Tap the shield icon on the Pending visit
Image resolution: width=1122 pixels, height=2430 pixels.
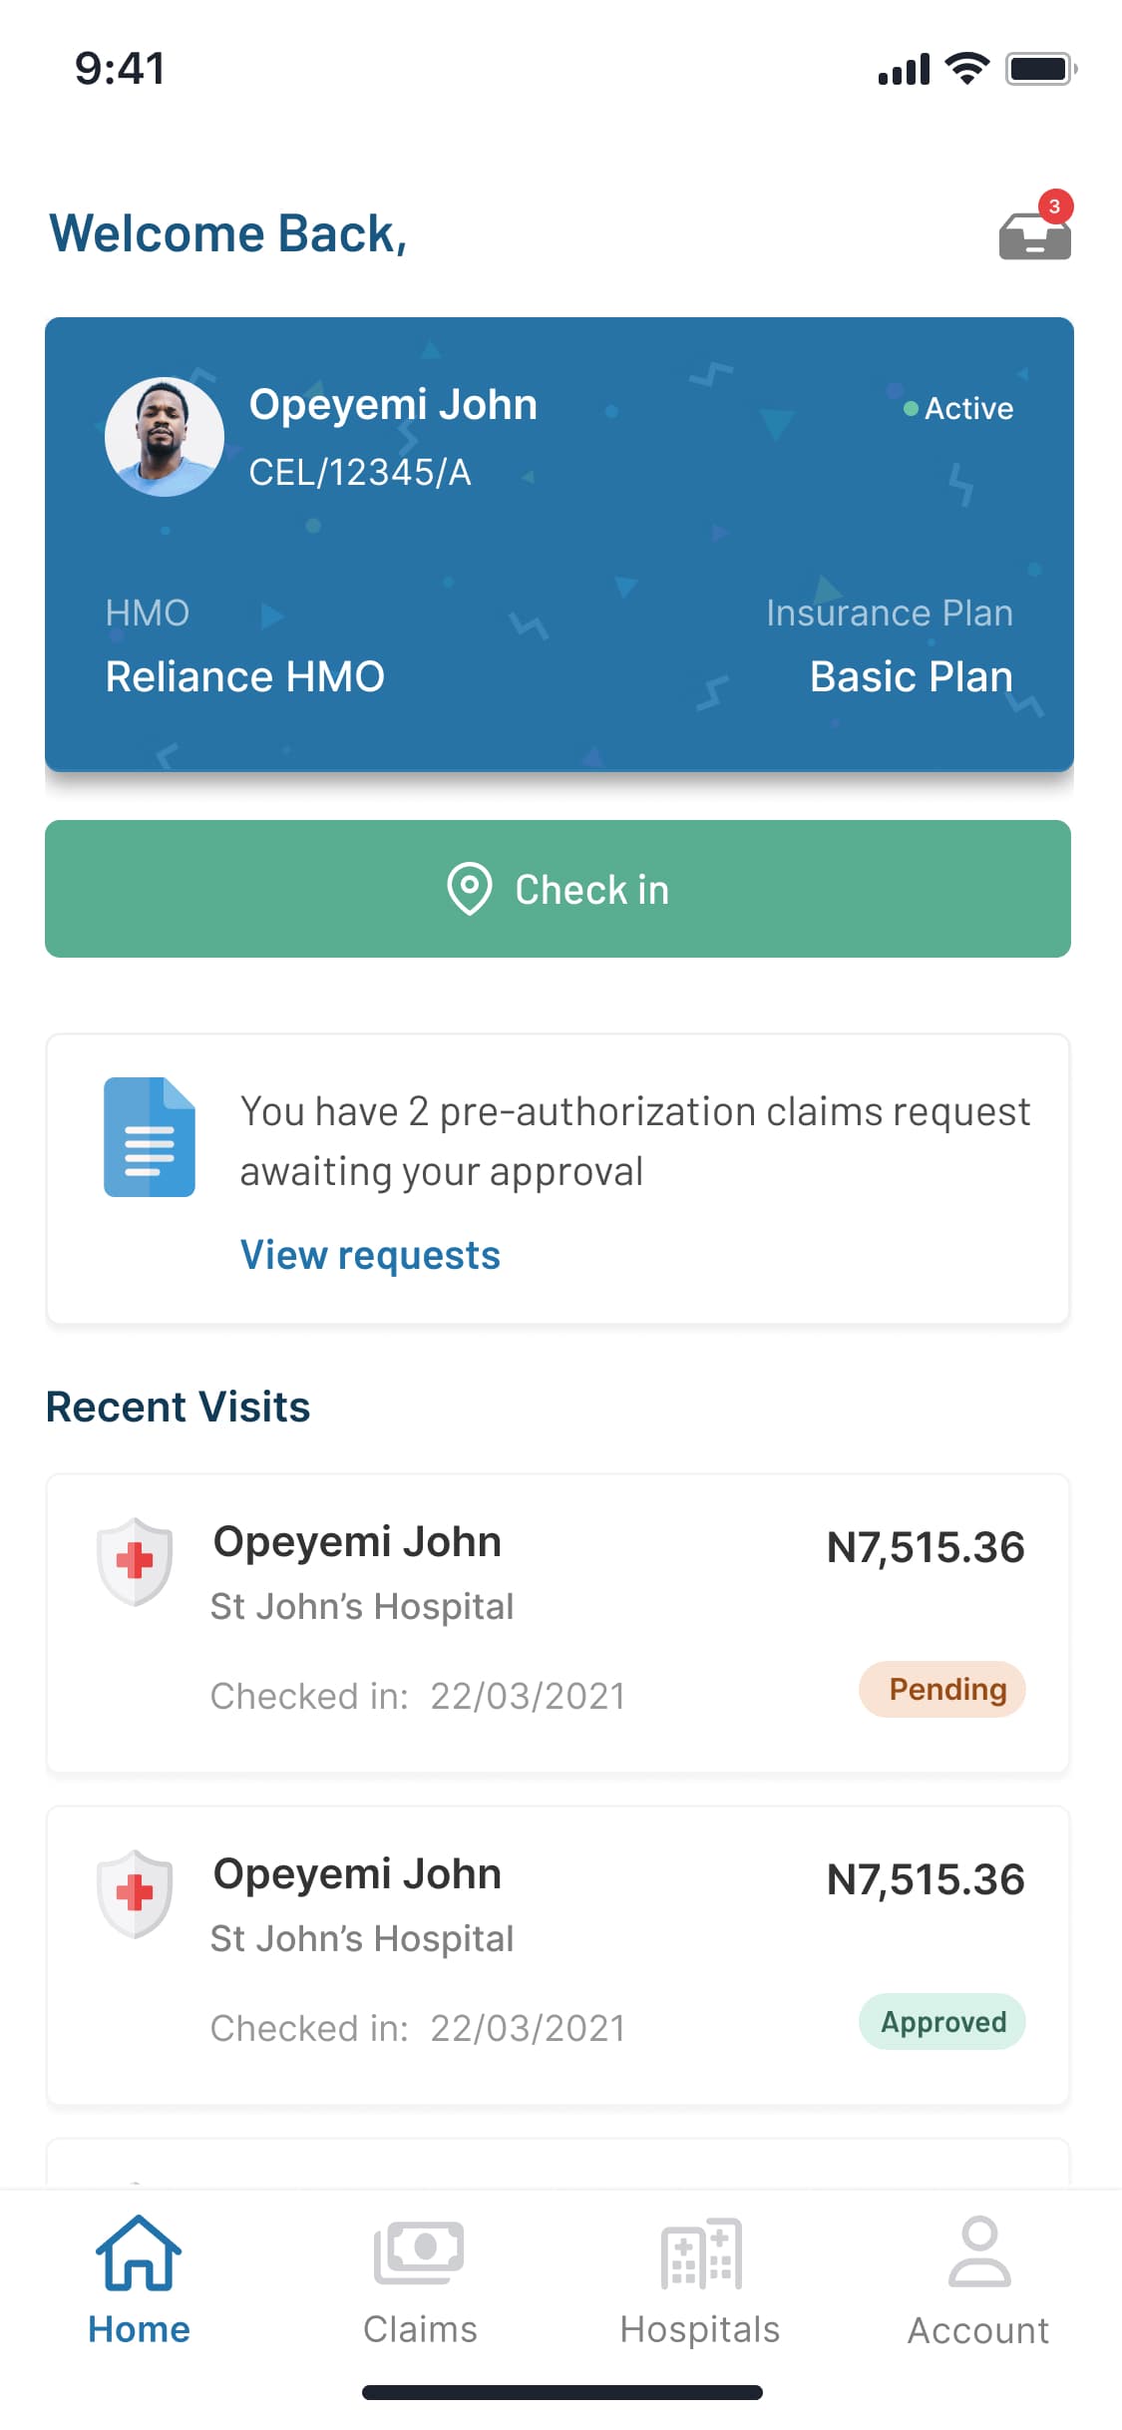coord(135,1560)
